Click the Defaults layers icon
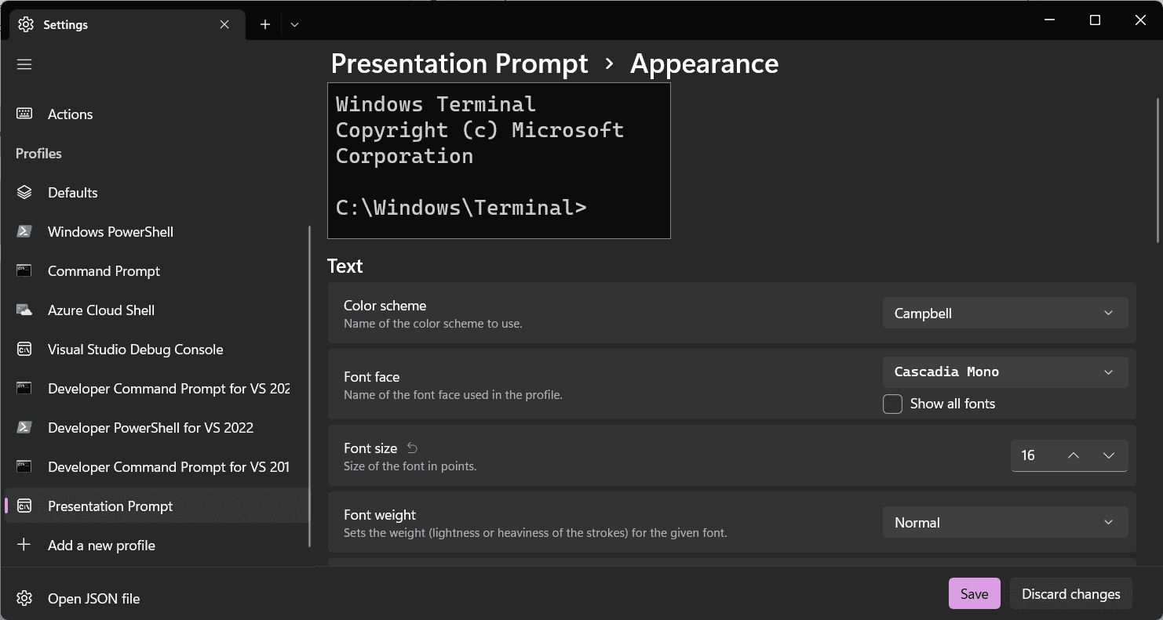The width and height of the screenshot is (1163, 620). click(24, 193)
